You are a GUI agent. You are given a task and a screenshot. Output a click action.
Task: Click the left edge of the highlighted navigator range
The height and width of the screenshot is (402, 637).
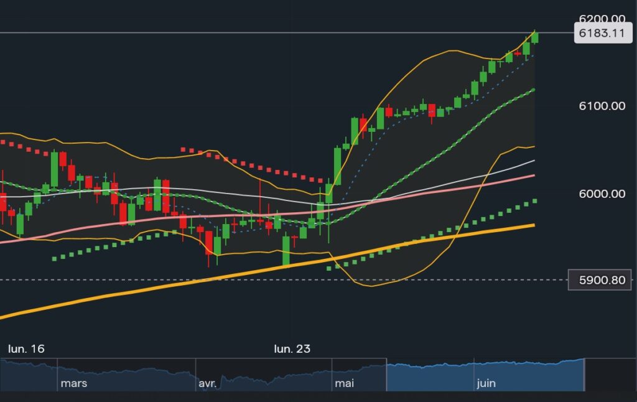(x=387, y=375)
